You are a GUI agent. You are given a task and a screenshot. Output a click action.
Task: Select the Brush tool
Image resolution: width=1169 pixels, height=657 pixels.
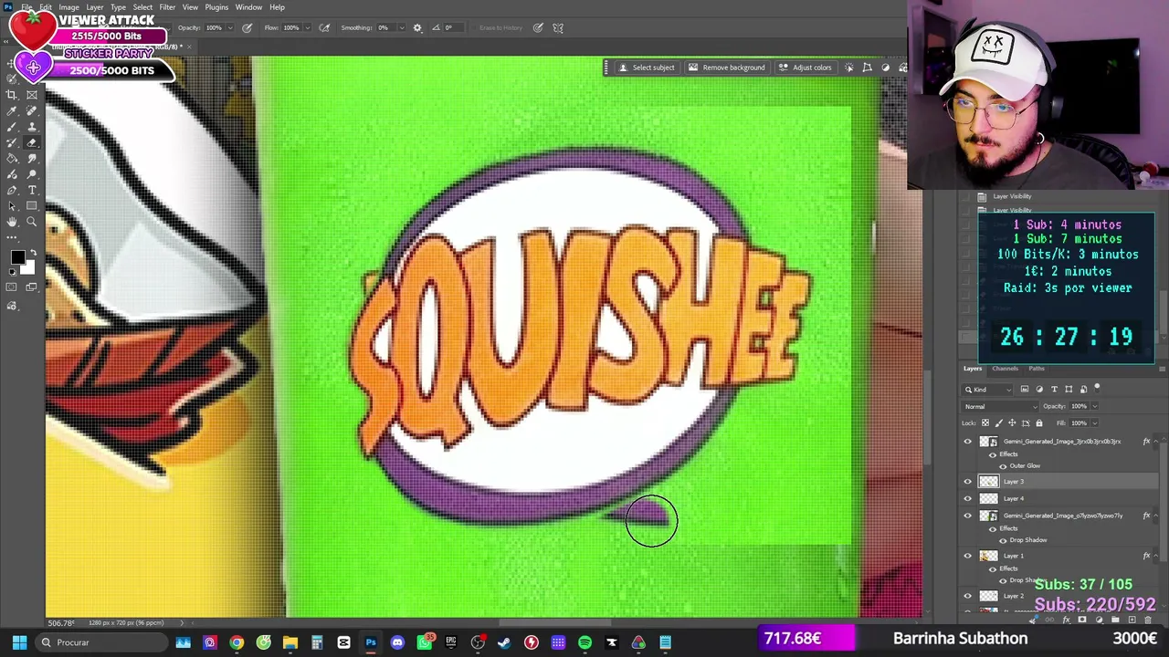(12, 127)
